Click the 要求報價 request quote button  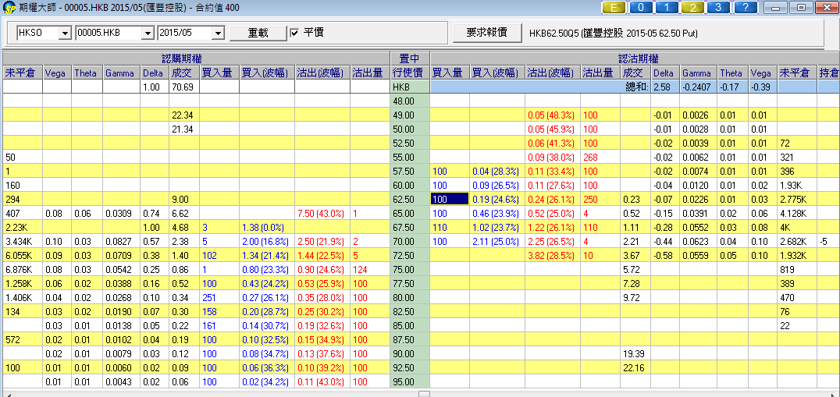(x=486, y=33)
